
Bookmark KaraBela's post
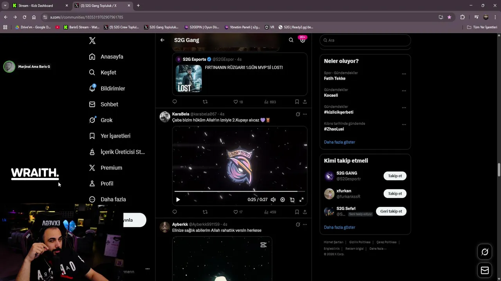pos(297,212)
